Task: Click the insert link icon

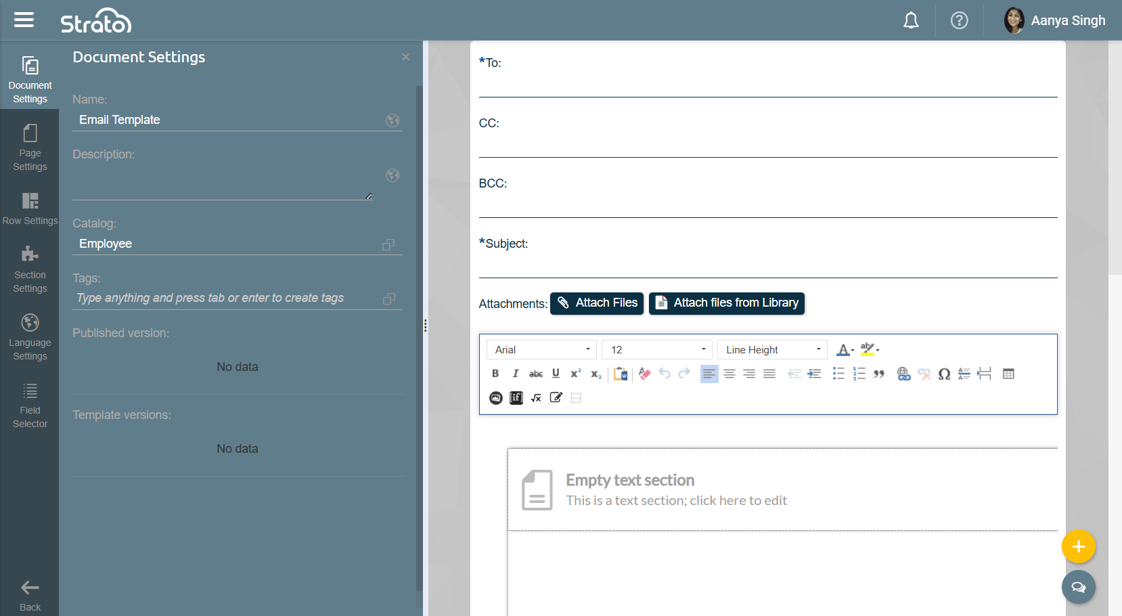Action: (903, 374)
